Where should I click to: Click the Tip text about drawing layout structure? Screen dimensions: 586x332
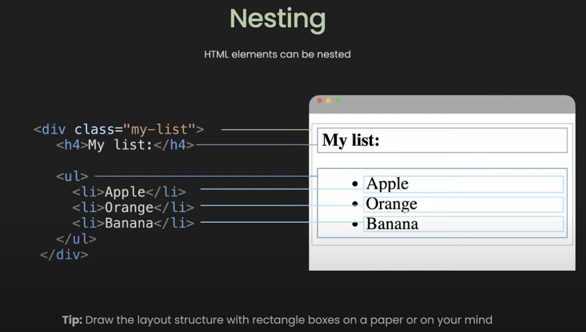277,320
